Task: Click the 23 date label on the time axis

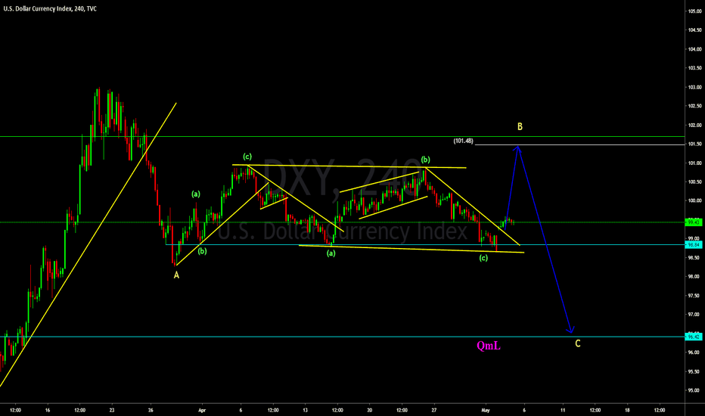Action: 112,410
